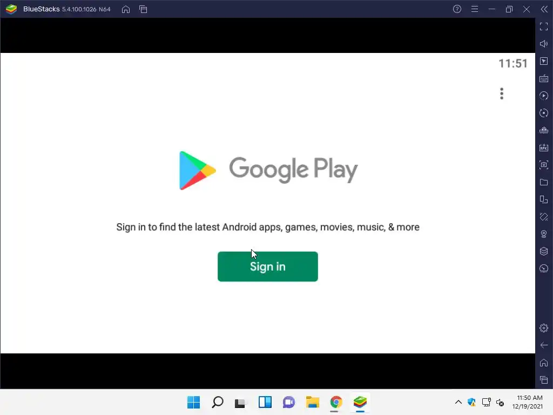Click the multi-instance manager rectangles icon
This screenshot has height=415, width=553.
point(544,199)
